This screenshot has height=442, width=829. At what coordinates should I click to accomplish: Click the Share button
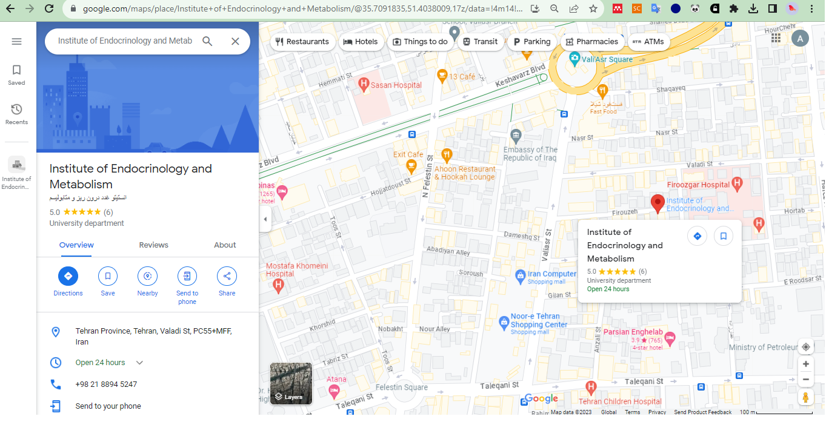[x=227, y=276]
